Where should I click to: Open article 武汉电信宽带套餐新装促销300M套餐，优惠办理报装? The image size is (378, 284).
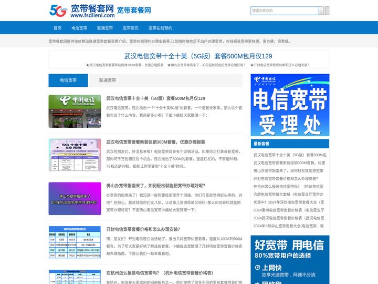point(156,142)
